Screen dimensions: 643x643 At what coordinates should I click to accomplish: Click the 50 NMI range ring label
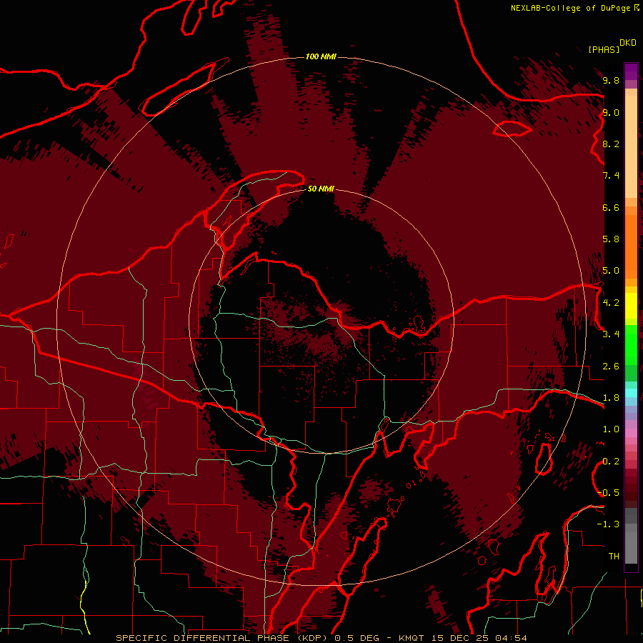(321, 189)
